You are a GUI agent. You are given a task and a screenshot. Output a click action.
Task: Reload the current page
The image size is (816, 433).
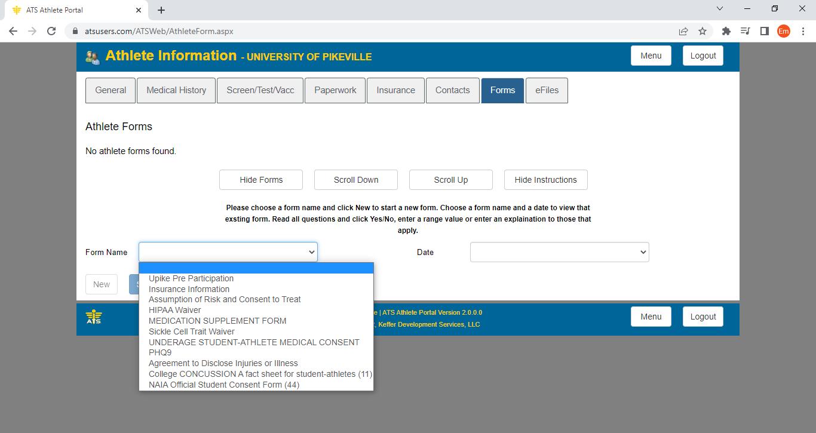(51, 31)
